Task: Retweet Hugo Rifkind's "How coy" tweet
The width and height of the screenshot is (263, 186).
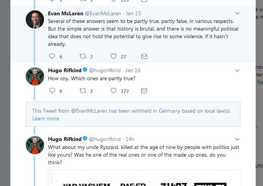Action: click(83, 91)
